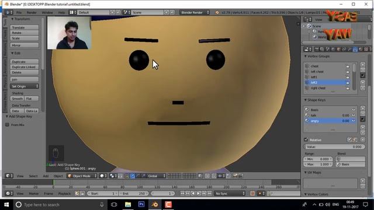The height and width of the screenshot is (210, 374).
Task: Play the animation forward
Action: click(199, 193)
